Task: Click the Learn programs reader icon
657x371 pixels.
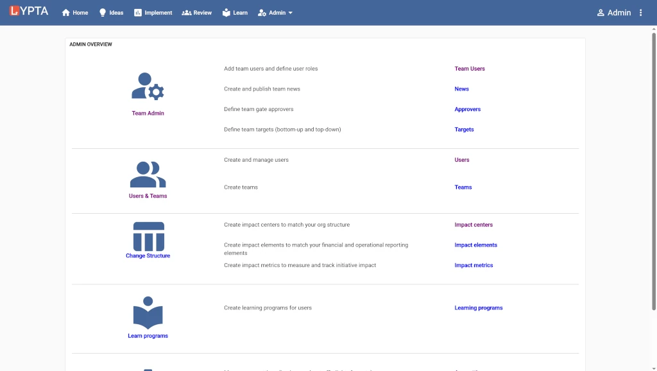Action: 148,313
